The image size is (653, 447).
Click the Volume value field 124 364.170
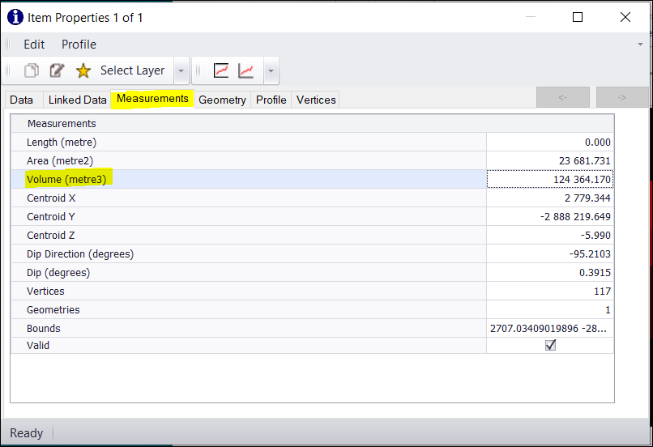coord(550,179)
